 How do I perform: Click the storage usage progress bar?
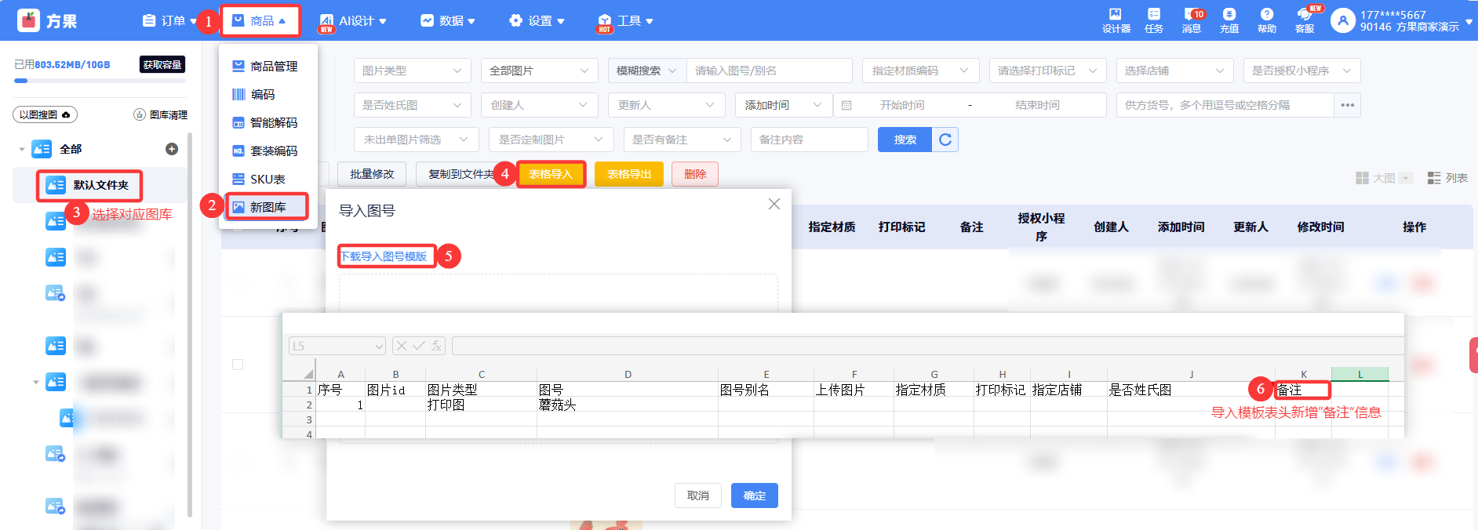click(100, 81)
